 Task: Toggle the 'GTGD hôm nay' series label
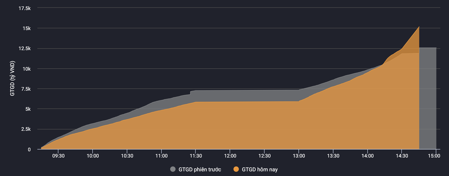(x=260, y=169)
